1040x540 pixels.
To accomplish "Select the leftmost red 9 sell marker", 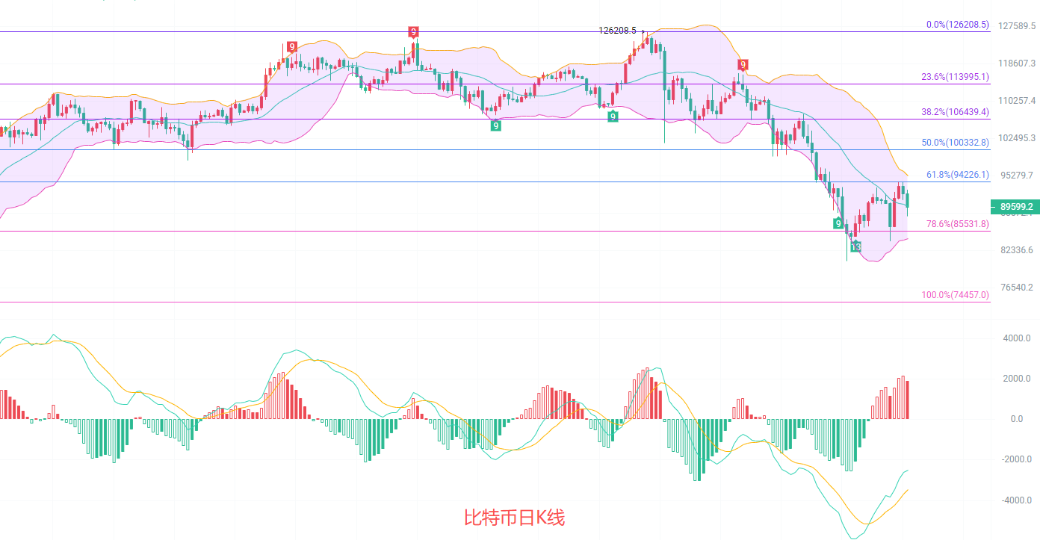I will tap(291, 47).
